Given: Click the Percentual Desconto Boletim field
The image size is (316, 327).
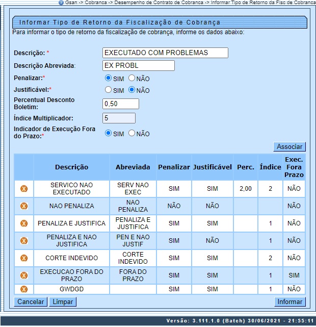Looking at the screenshot, I should pyautogui.click(x=120, y=104).
